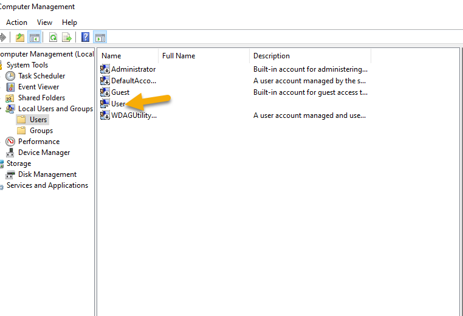The width and height of the screenshot is (463, 316).
Task: Select the Event Viewer icon in tree
Action: (x=10, y=87)
